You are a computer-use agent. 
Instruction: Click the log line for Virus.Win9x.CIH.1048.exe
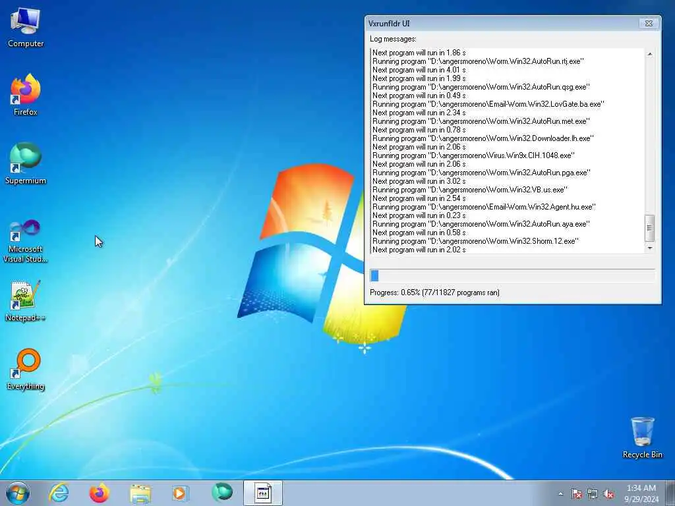coord(473,155)
